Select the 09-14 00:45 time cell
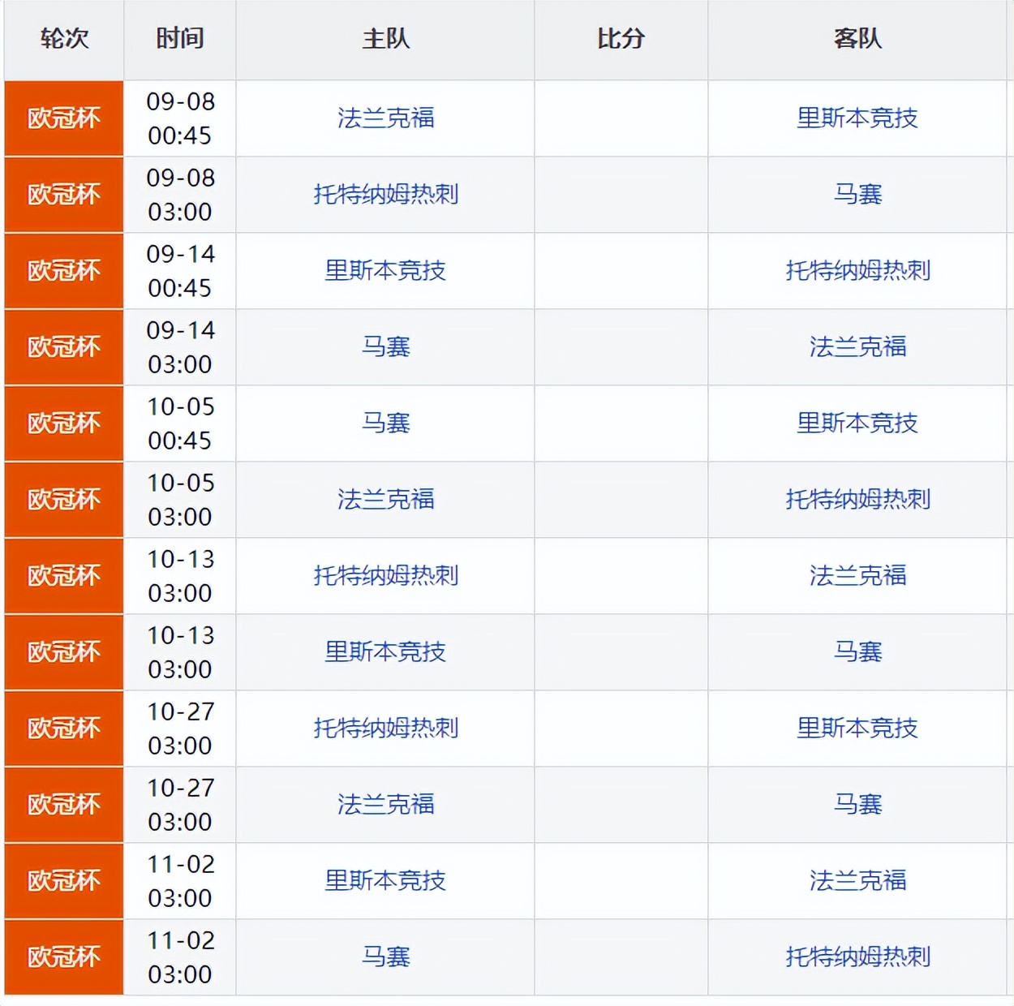This screenshot has width=1014, height=1006. point(180,271)
